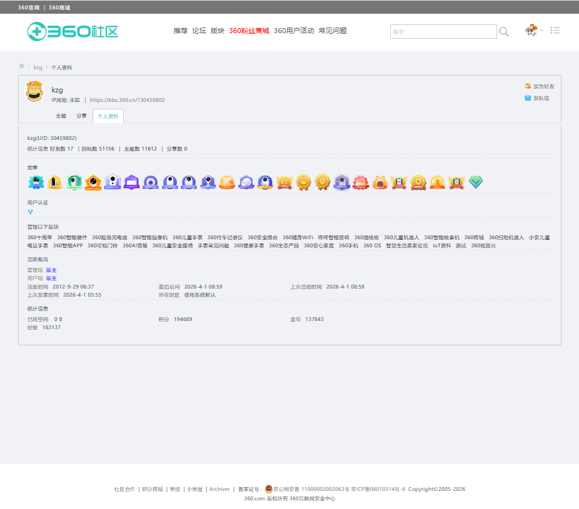The image size is (579, 509).
Task: Click the home icon in breadcrumb
Action: (x=21, y=66)
